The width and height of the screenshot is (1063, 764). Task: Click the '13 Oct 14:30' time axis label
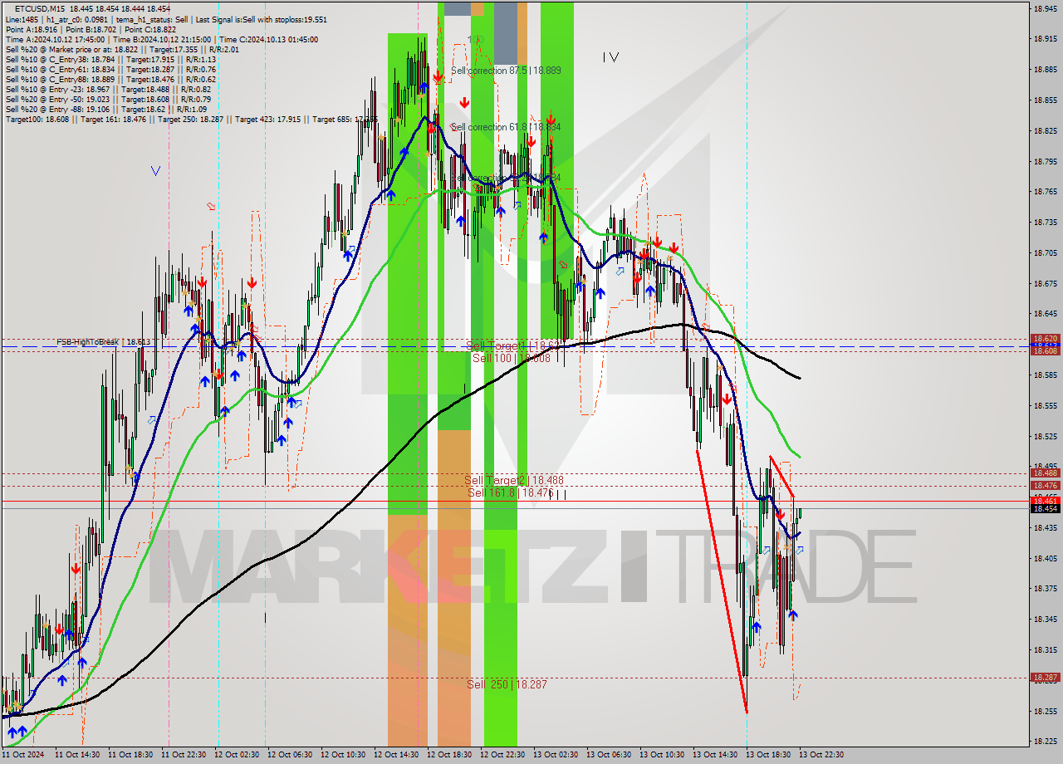point(715,755)
